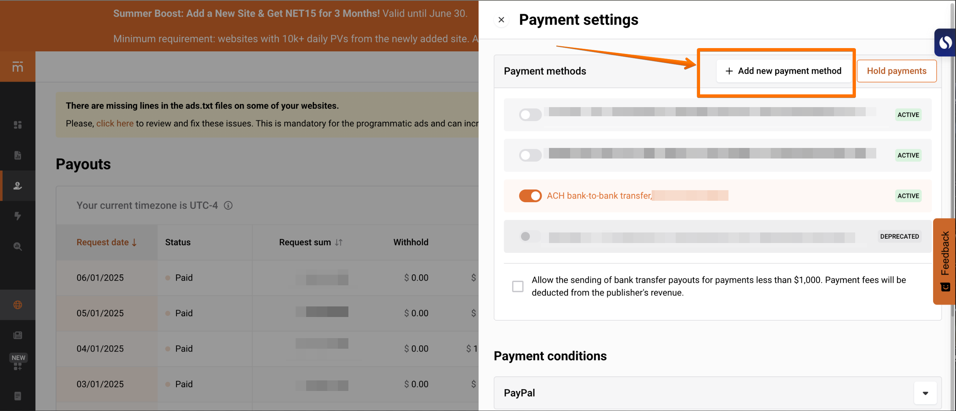
Task: Expand the PayPal payment conditions dropdown
Action: [x=925, y=393]
